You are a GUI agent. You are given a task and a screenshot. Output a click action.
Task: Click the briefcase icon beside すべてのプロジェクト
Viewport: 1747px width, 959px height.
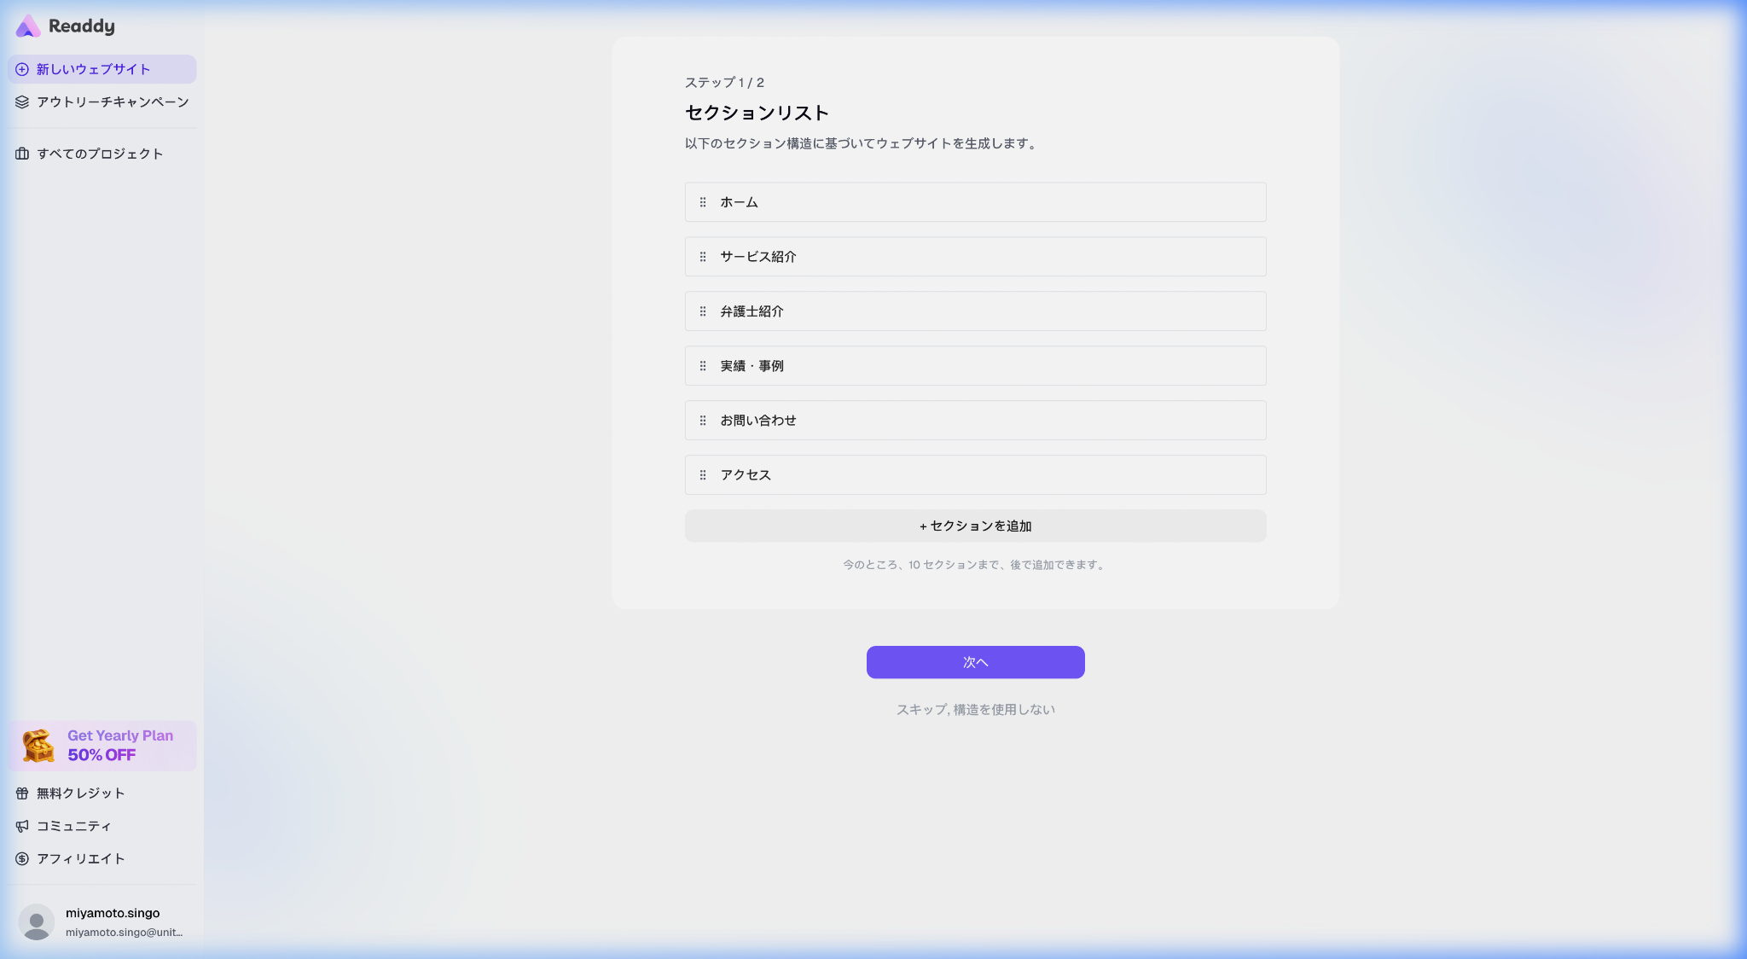[22, 154]
